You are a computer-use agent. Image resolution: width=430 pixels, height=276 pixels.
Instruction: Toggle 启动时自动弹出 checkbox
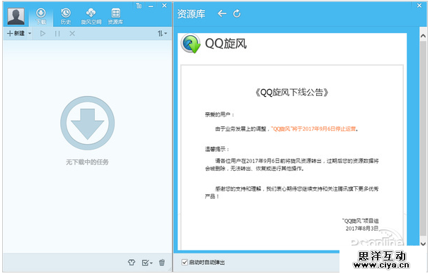(x=185, y=262)
